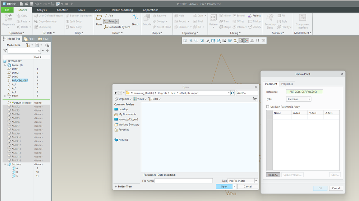This screenshot has width=359, height=201.
Task: Click the Project editing tool
Action: coord(254,16)
